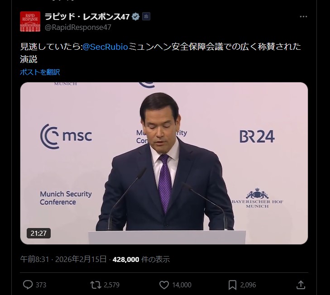Click the 21:27 video duration badge

[x=38, y=233]
